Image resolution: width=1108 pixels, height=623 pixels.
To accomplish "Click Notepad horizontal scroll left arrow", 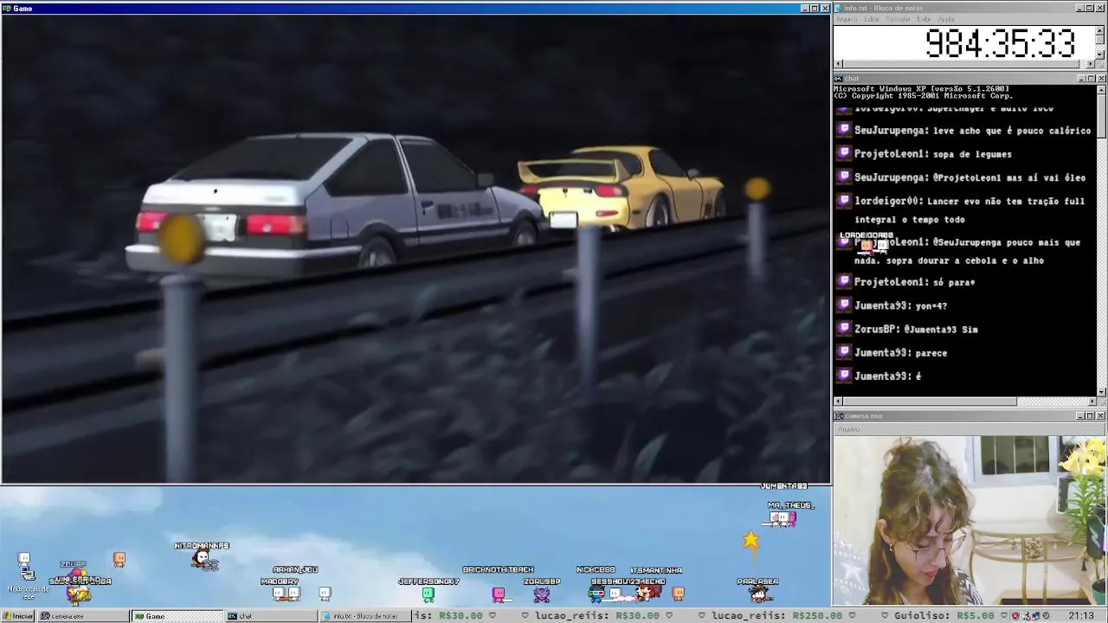I will 838,64.
